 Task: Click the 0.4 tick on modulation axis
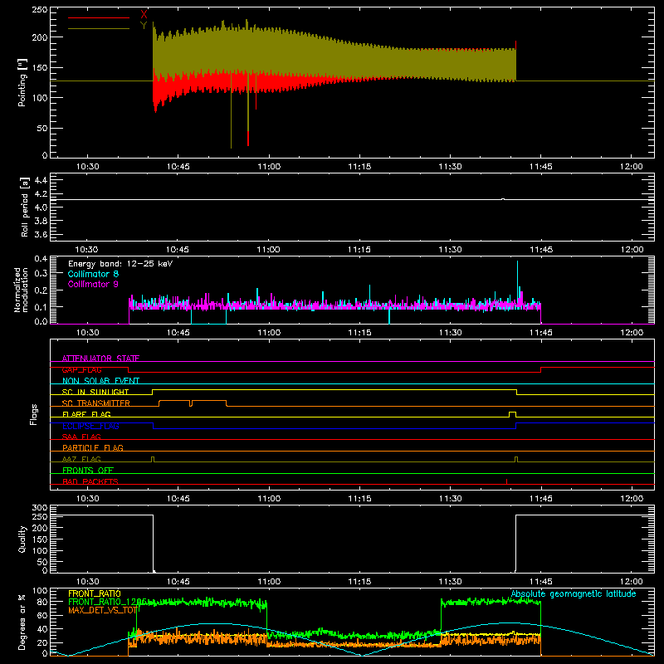tap(41, 259)
